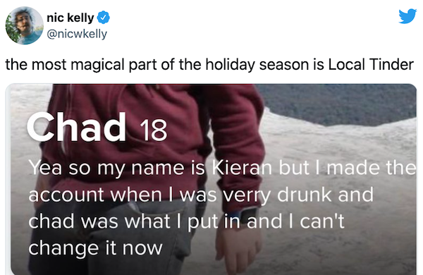Click the blue Twitter bird logo
The image size is (423, 275).
407,16
